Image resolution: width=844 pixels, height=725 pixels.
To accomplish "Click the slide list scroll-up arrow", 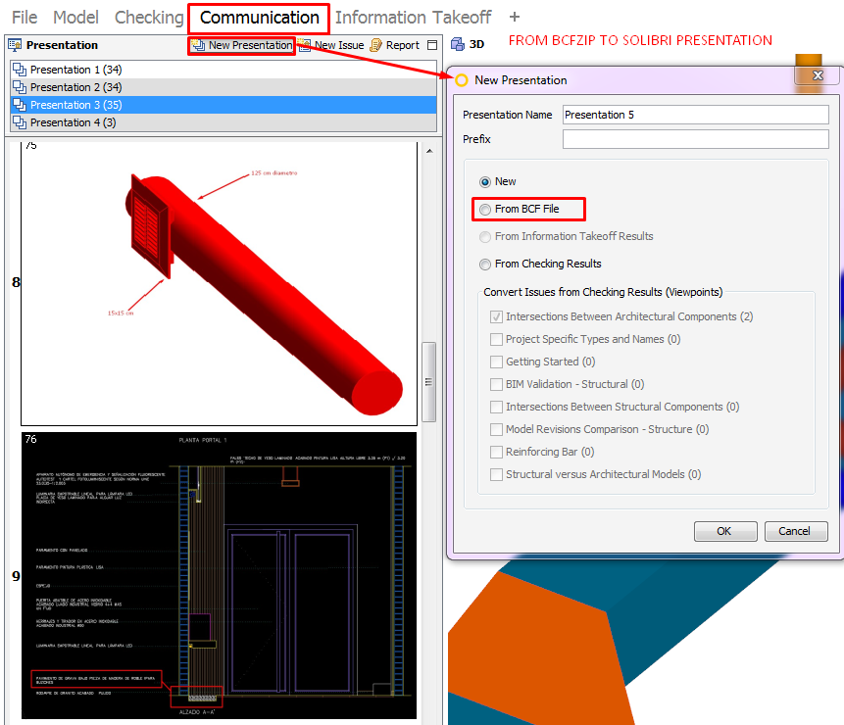I will [x=429, y=151].
